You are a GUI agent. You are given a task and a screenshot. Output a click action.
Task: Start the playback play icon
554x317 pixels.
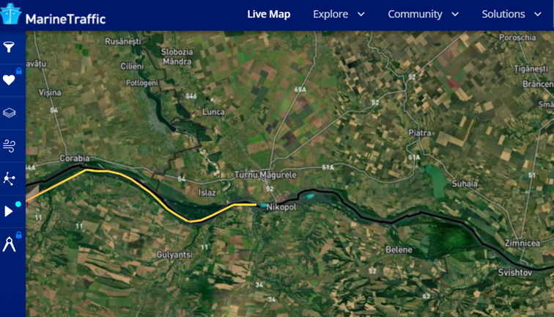(x=9, y=211)
